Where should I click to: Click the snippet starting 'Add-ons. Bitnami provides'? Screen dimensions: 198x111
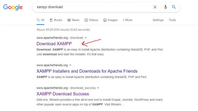100,102
